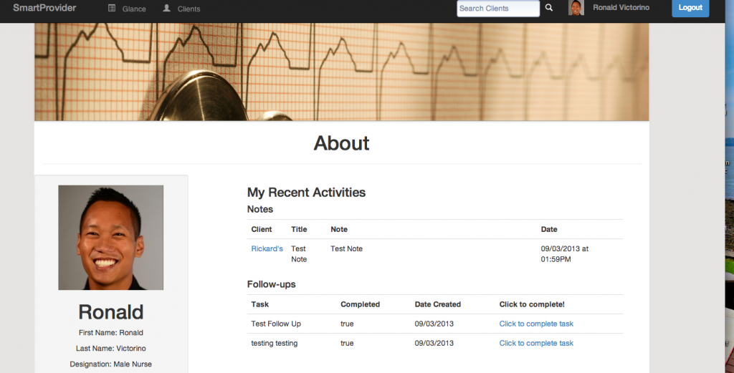This screenshot has height=373, width=734.
Task: Click the 'Click to complete!' column header
Action: tap(532, 304)
